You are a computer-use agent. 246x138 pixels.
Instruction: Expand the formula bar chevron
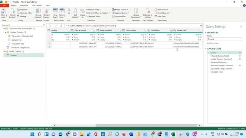201,26
